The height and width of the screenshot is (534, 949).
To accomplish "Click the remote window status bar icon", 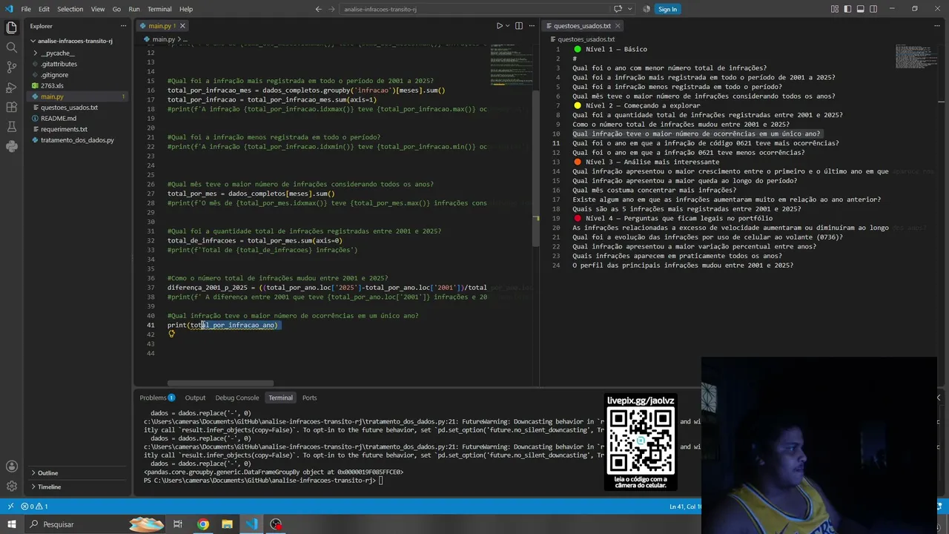I will [10, 506].
